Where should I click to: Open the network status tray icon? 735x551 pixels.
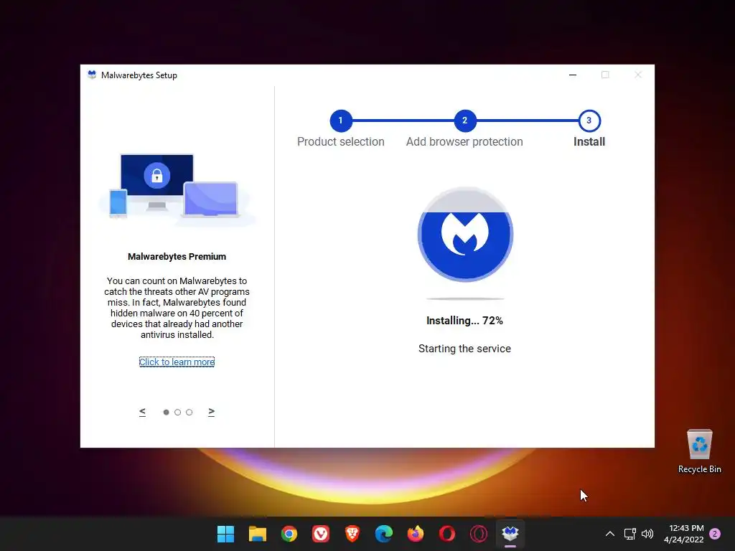[x=630, y=534]
